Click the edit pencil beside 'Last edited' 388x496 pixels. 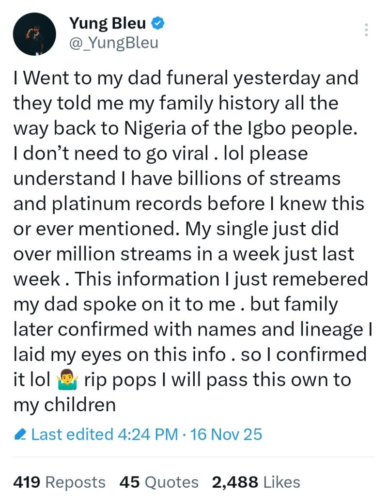pyautogui.click(x=21, y=434)
